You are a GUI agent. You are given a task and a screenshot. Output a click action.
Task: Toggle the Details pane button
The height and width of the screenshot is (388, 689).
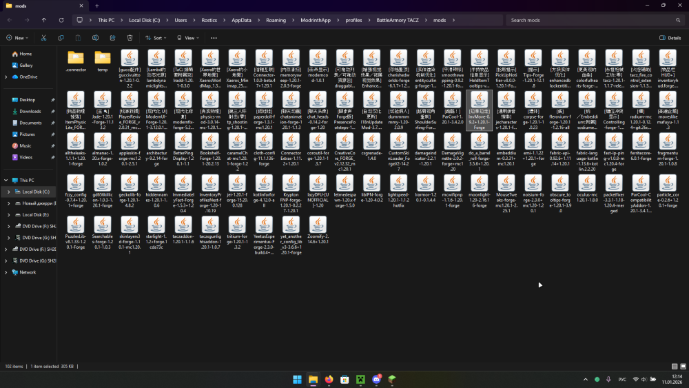tap(670, 38)
